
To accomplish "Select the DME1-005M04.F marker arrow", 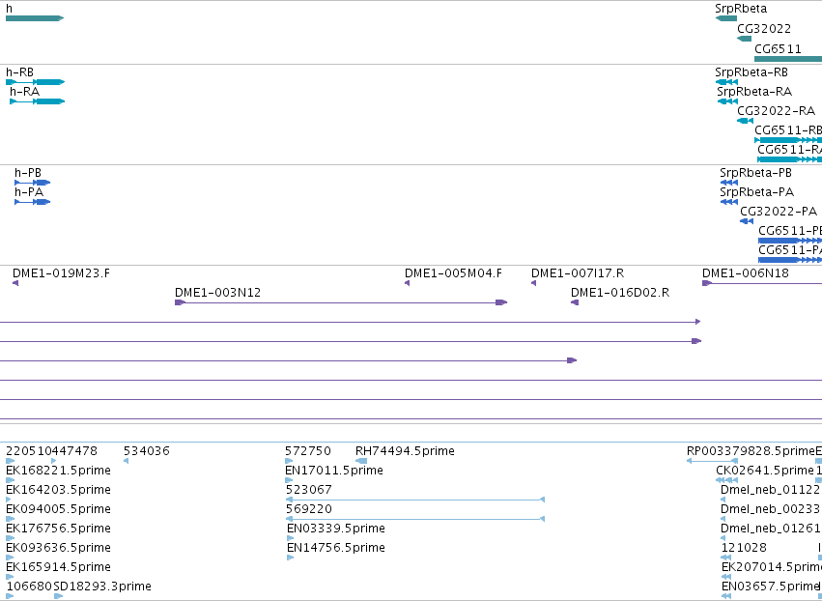I will (x=408, y=283).
